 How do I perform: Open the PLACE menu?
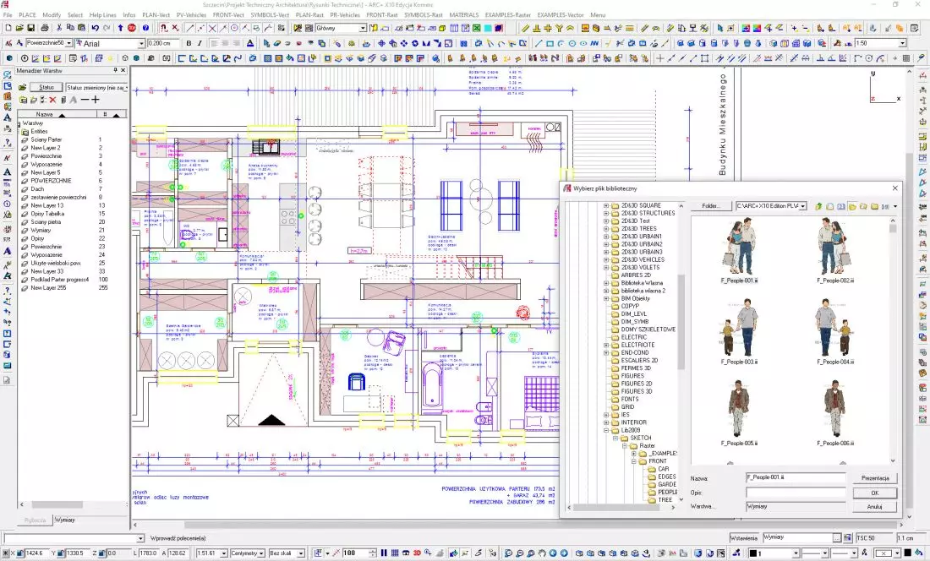27,15
